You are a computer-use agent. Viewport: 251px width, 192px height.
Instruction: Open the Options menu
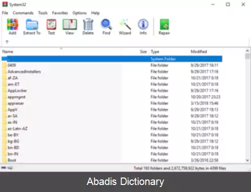point(79,13)
